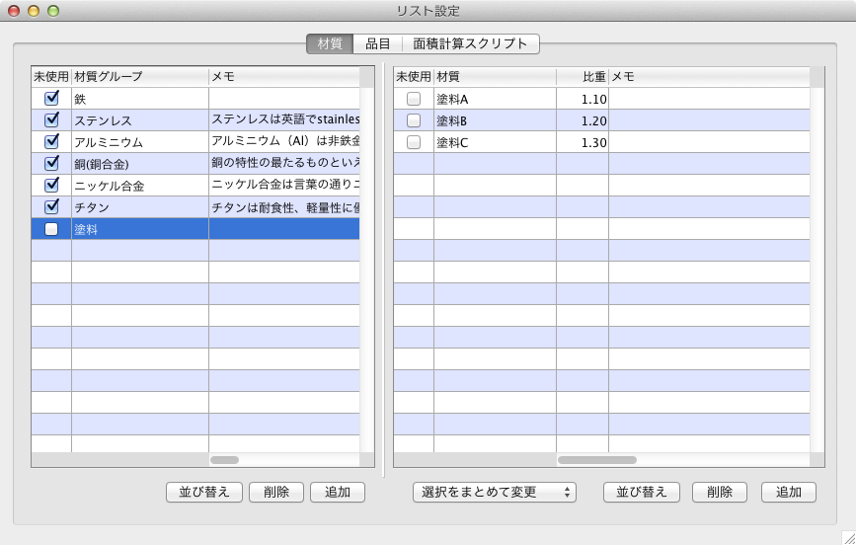The height and width of the screenshot is (545, 856).
Task: Click 追加 button under materials list
Action: point(788,492)
